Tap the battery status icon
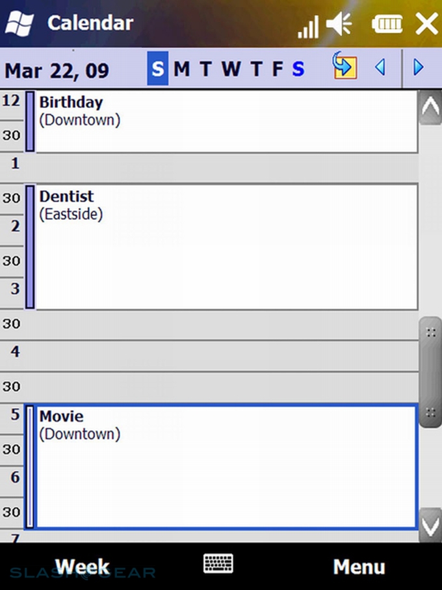442x590 pixels. (x=387, y=25)
